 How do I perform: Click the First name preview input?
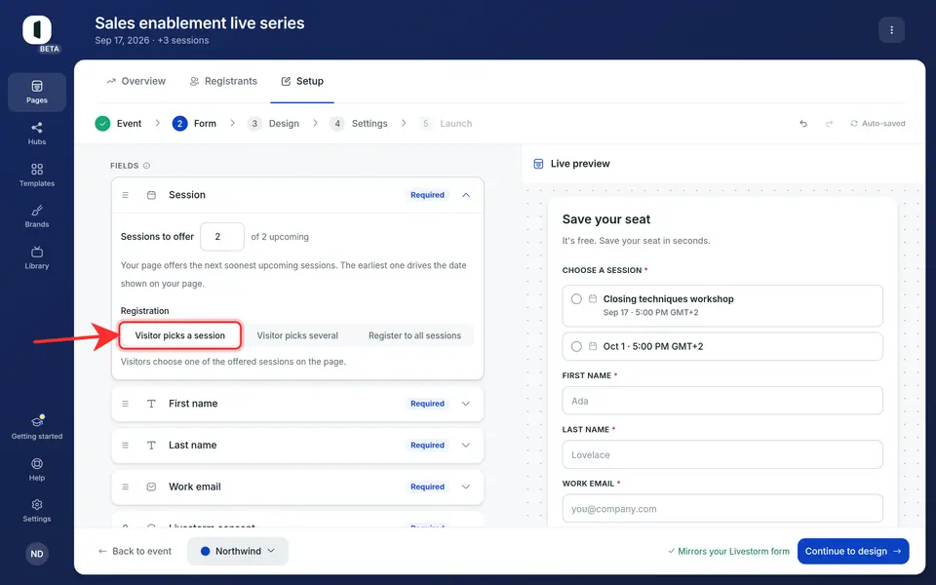tap(722, 401)
